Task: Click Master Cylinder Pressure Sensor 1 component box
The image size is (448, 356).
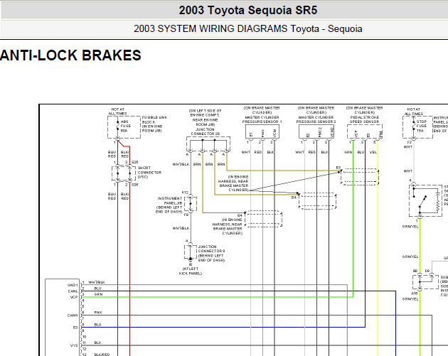Action: (262, 132)
